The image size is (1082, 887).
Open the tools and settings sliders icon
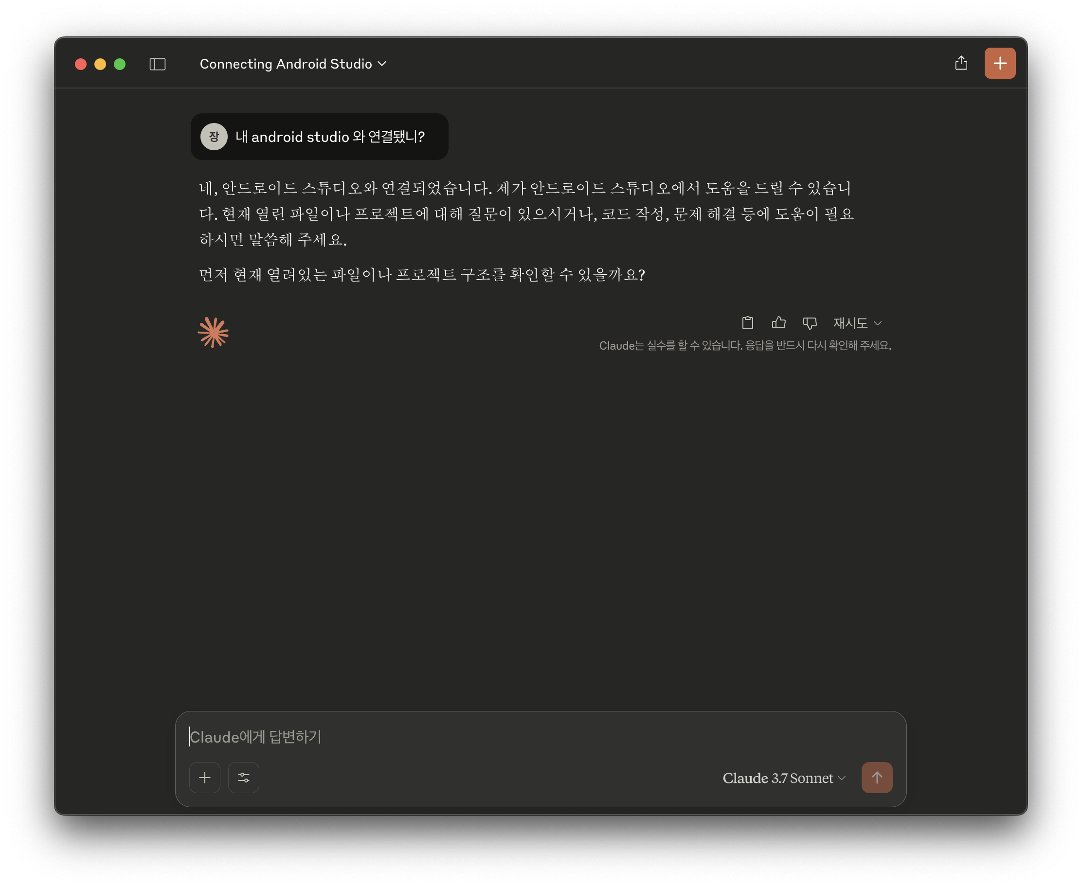pos(243,778)
